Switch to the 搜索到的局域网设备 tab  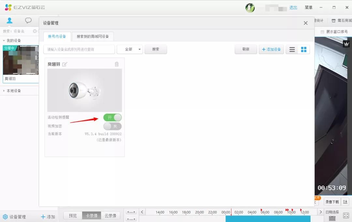(93, 37)
